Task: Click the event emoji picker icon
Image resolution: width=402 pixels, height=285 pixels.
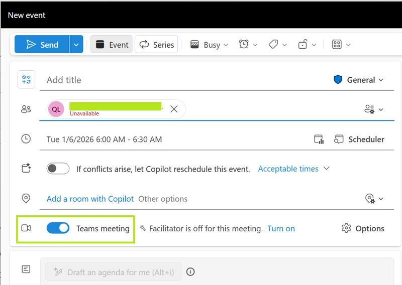Action: (26, 79)
